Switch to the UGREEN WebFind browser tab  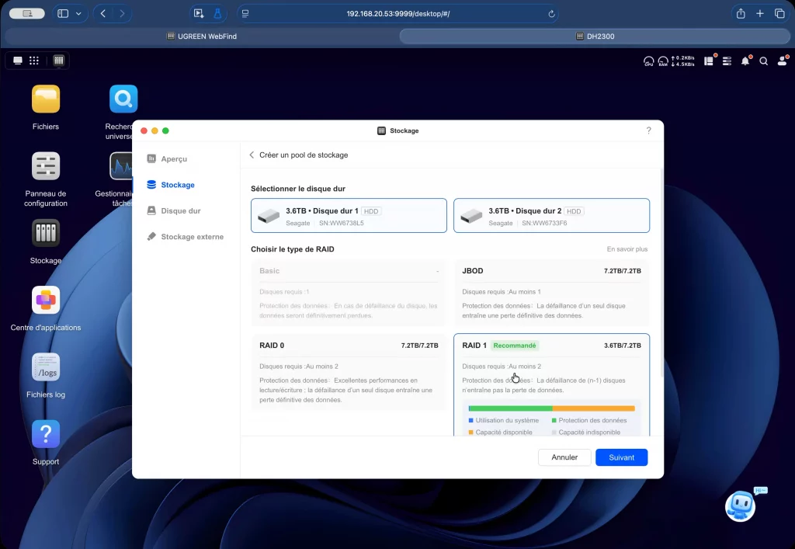pos(201,36)
